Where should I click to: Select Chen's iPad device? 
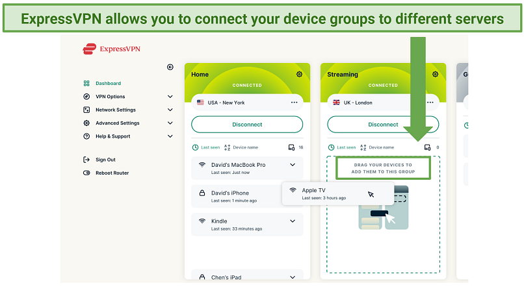click(x=247, y=275)
